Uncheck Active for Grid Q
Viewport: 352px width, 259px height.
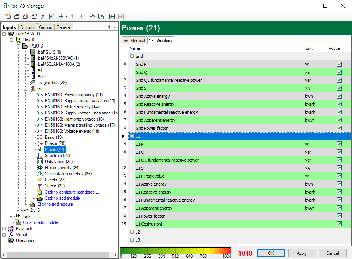coord(339,72)
